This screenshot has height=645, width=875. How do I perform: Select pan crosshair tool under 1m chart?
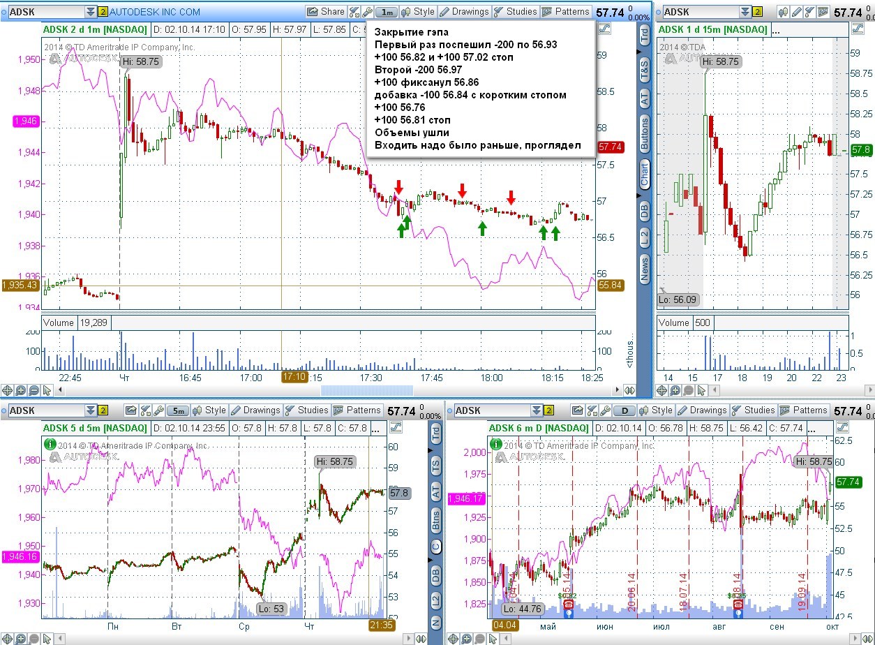7,390
